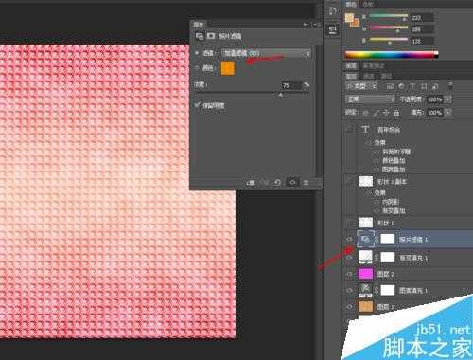Open the Warming Filter (85) (加温滤镜 (85)) preset dropdown
This screenshot has width=473, height=360.
pos(266,53)
